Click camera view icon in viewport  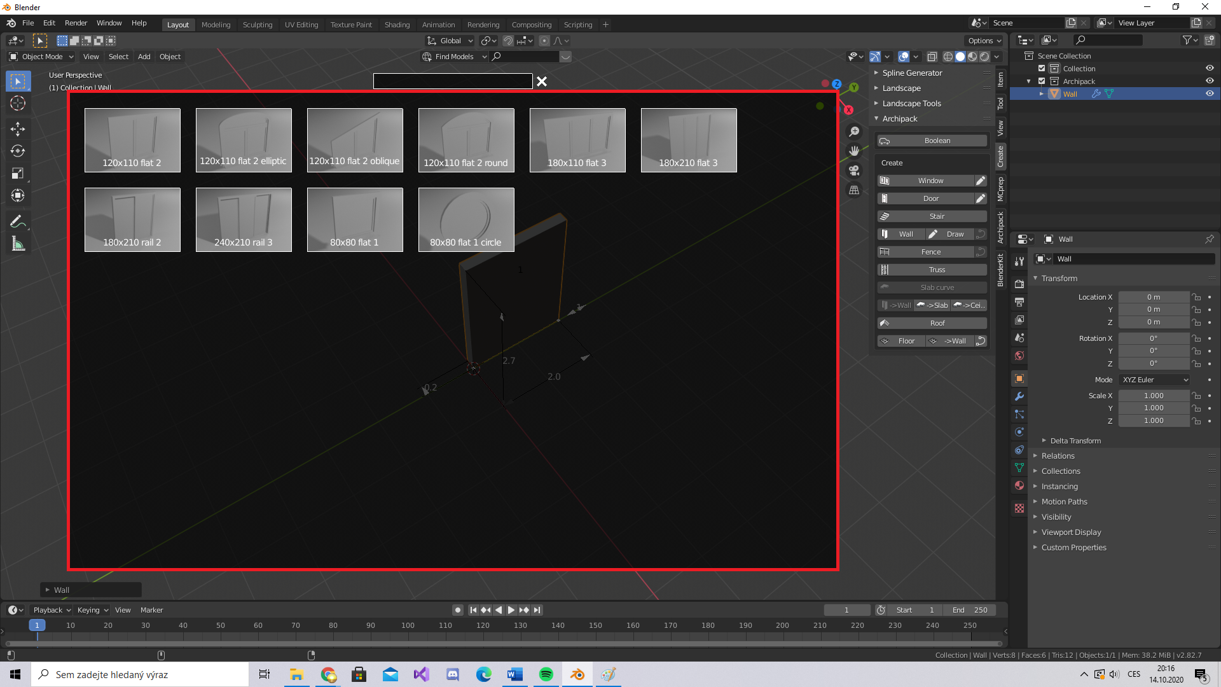point(854,170)
